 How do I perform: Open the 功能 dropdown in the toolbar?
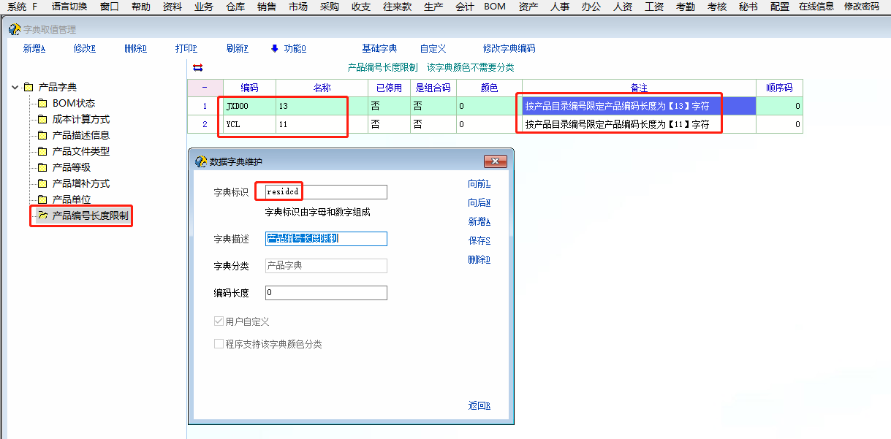[x=288, y=48]
